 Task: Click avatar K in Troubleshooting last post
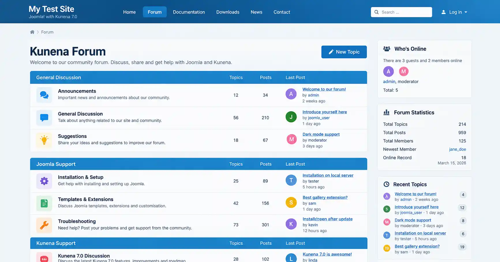click(x=291, y=224)
